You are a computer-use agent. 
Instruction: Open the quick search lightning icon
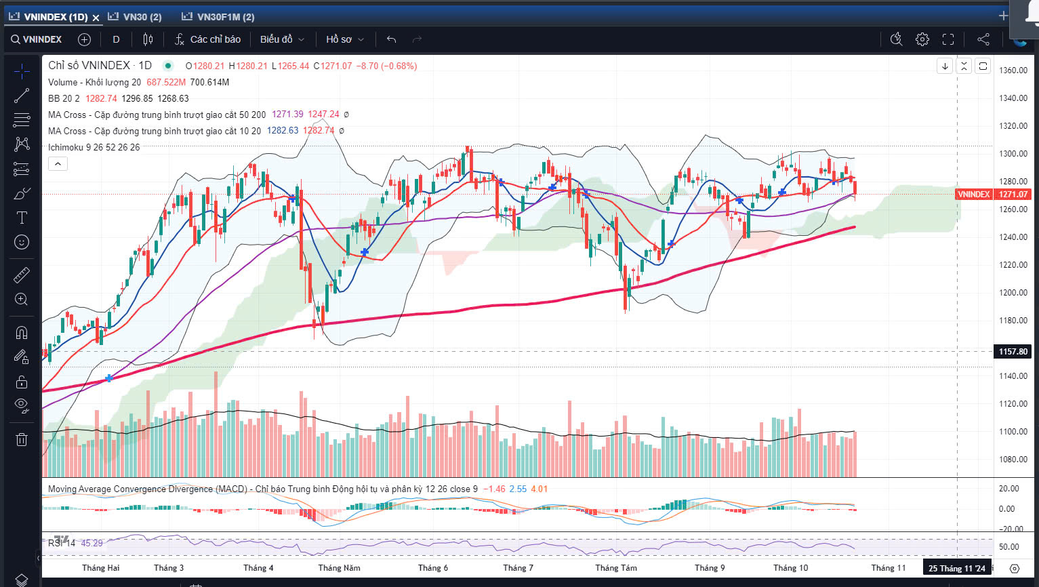point(896,39)
